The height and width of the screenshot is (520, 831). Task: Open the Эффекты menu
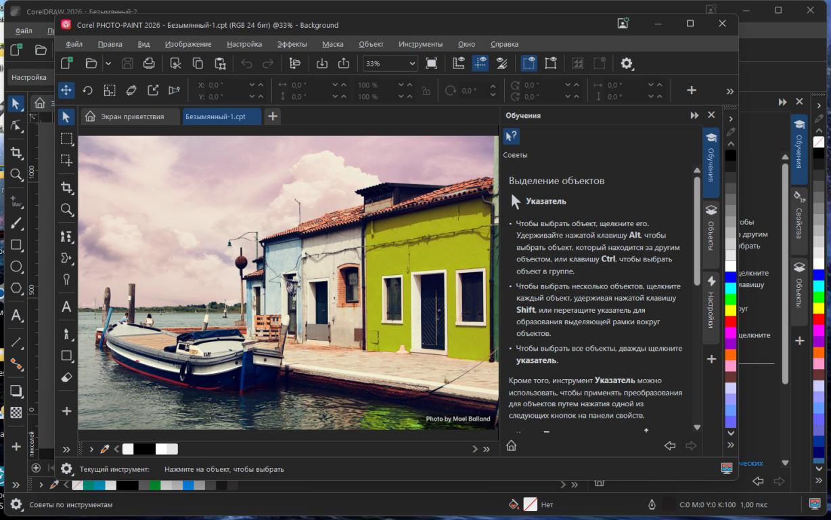[292, 44]
